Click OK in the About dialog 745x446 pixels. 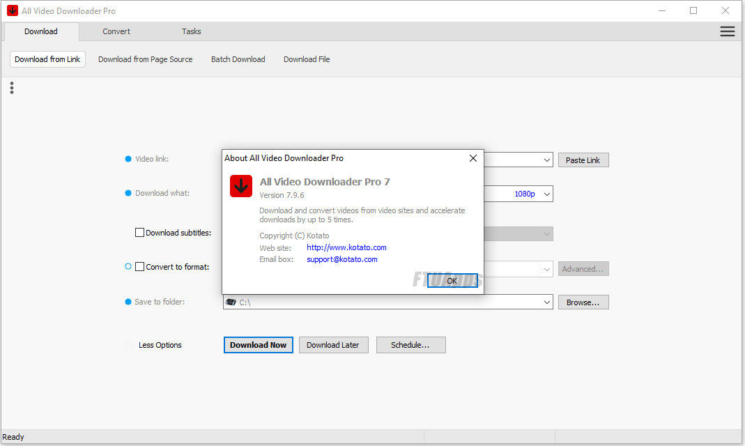pyautogui.click(x=452, y=281)
